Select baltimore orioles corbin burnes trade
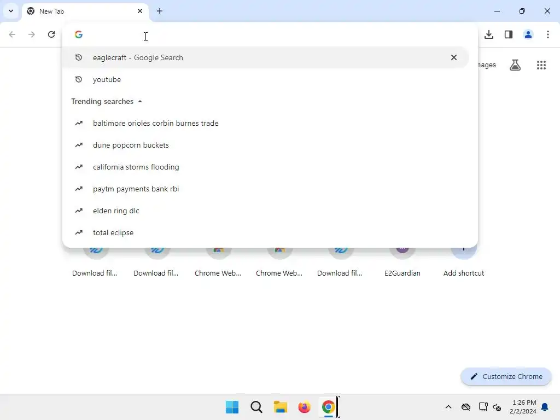This screenshot has width=560, height=420. (x=265, y=123)
